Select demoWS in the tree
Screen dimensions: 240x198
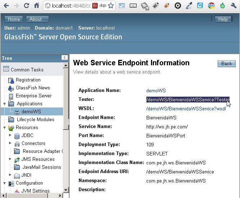31,111
